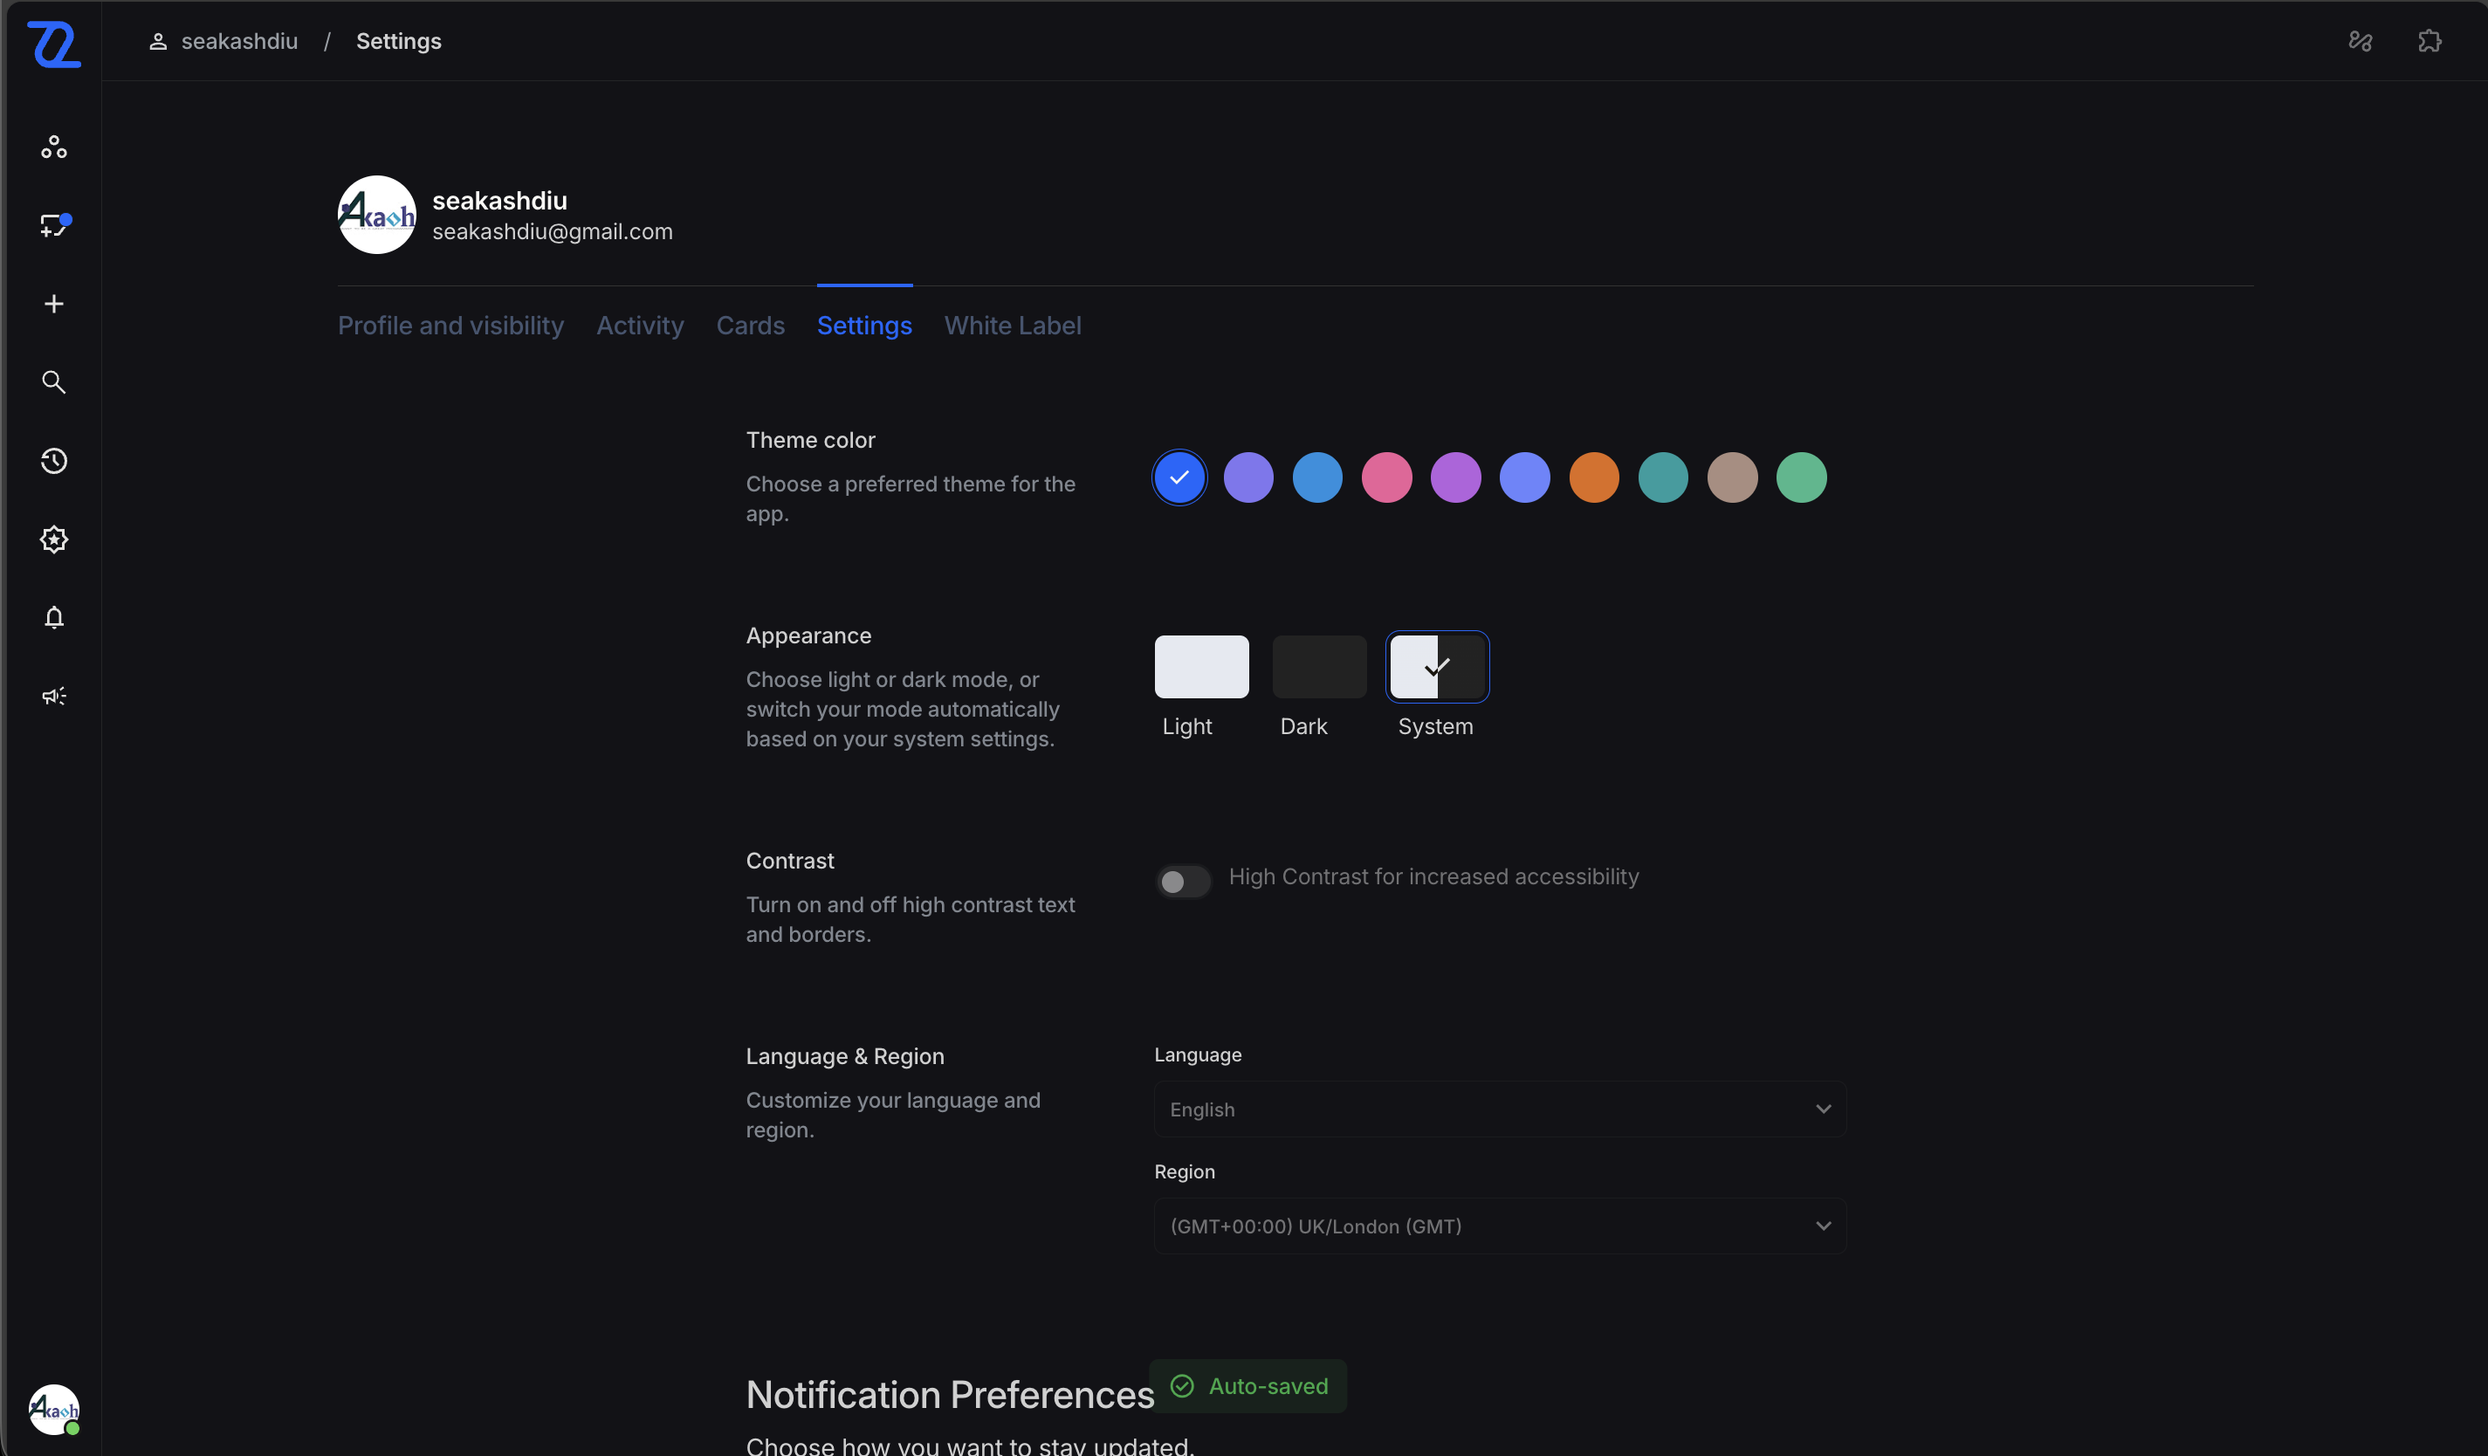Image resolution: width=2488 pixels, height=1456 pixels.
Task: Switch to the White Label tab
Action: point(1012,326)
